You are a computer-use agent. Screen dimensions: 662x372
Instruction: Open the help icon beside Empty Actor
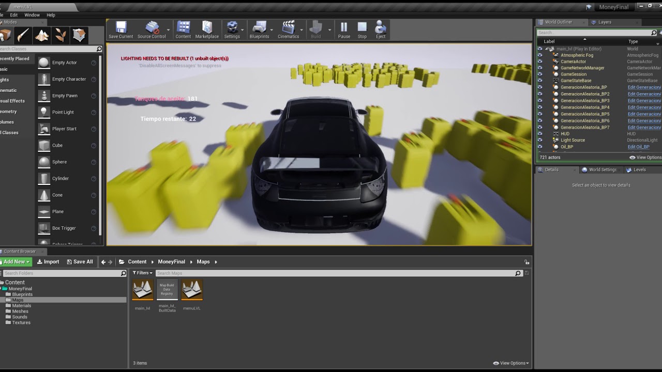(x=94, y=63)
